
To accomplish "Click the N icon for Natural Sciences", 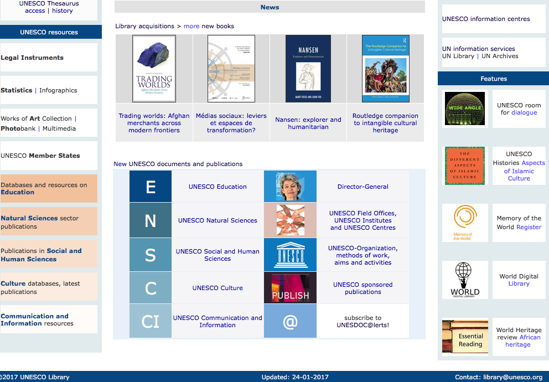I will pyautogui.click(x=151, y=220).
